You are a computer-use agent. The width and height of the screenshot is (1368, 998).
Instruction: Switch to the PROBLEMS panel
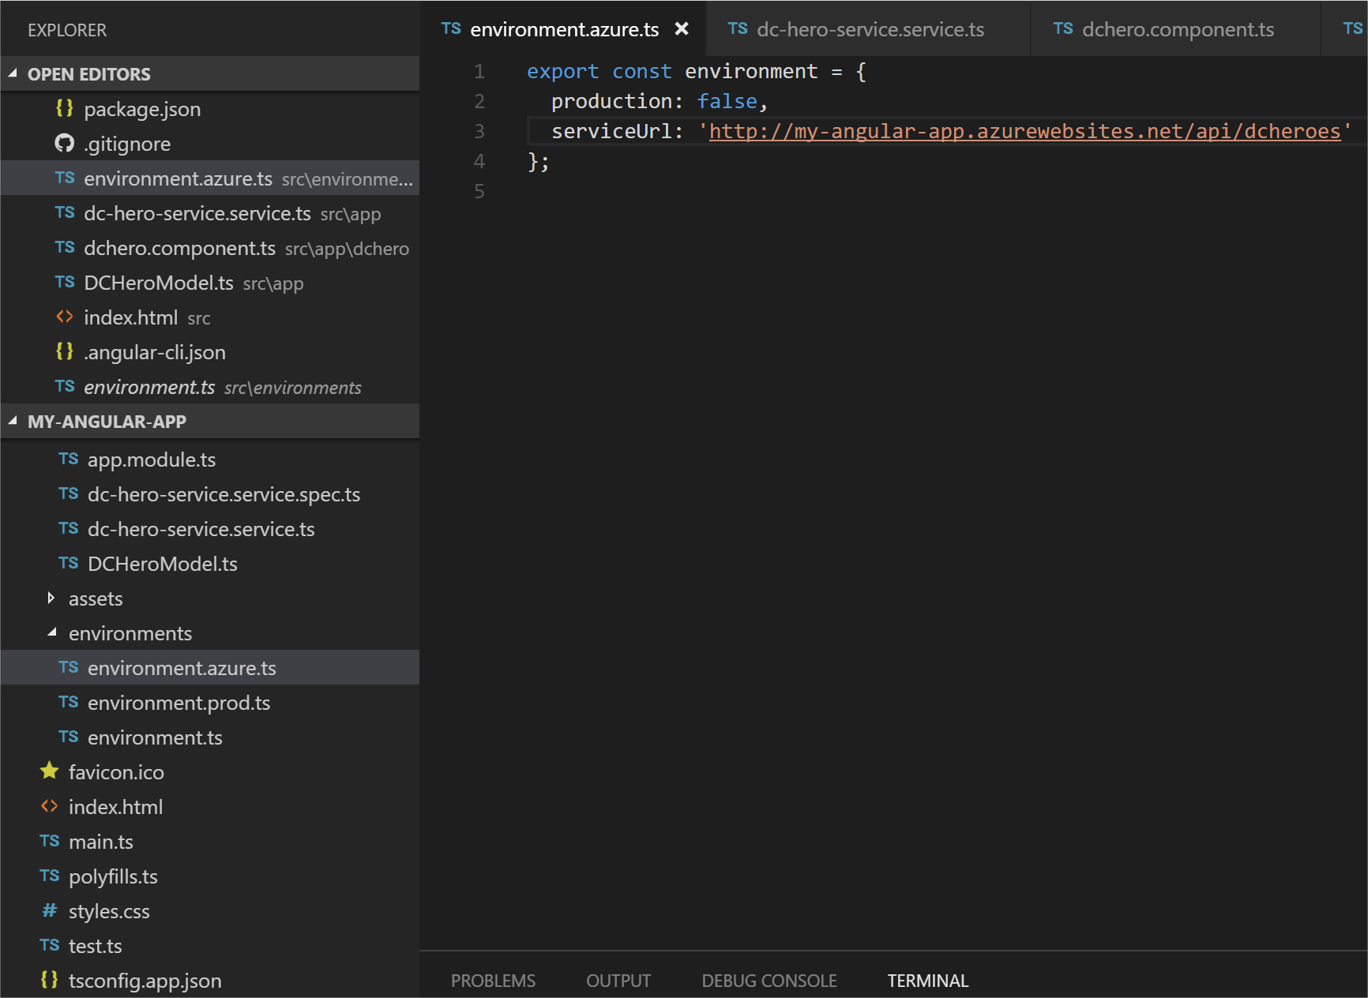pos(493,980)
